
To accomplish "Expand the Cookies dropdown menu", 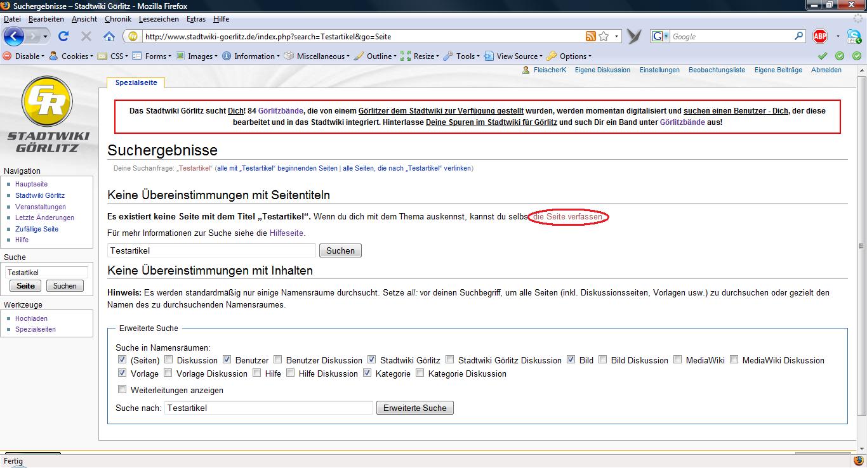I will 71,56.
